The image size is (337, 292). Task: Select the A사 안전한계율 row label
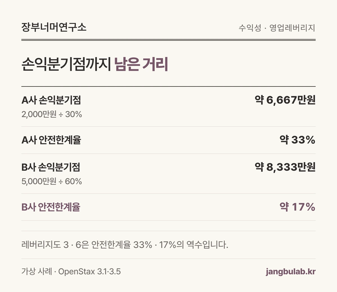pos(51,140)
